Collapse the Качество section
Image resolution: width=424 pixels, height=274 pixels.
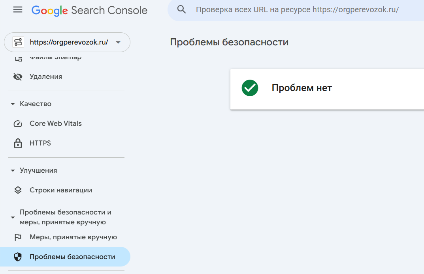tap(13, 104)
